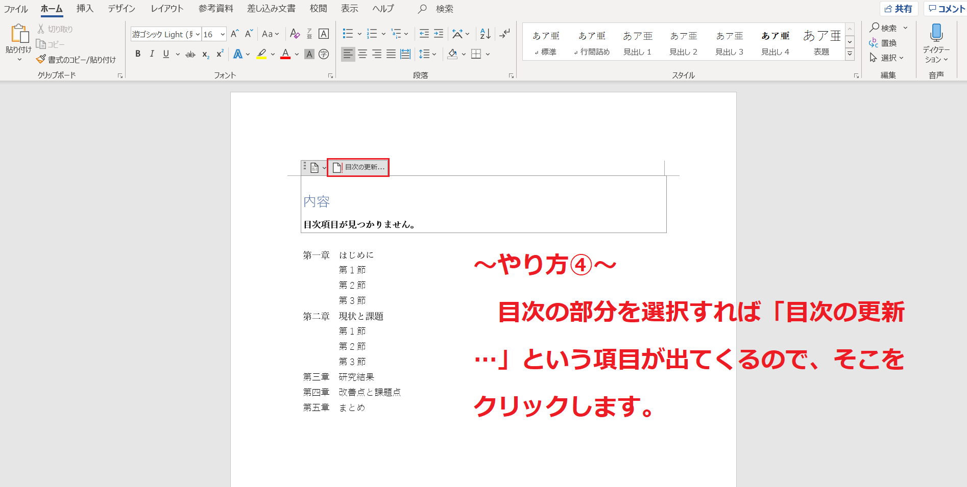Click the decrease indent icon
This screenshot has height=487, width=967.
(424, 34)
